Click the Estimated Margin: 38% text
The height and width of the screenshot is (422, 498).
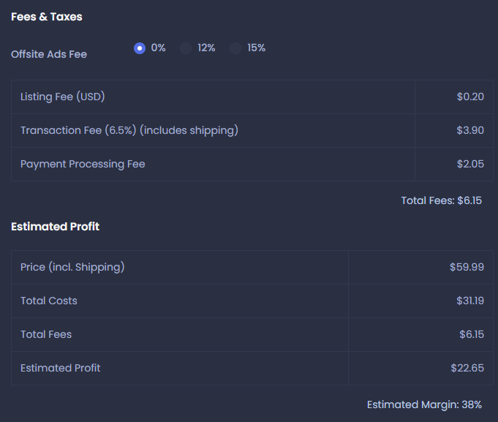pyautogui.click(x=424, y=405)
